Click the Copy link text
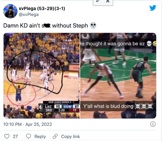163x141 pixels. 70,137
